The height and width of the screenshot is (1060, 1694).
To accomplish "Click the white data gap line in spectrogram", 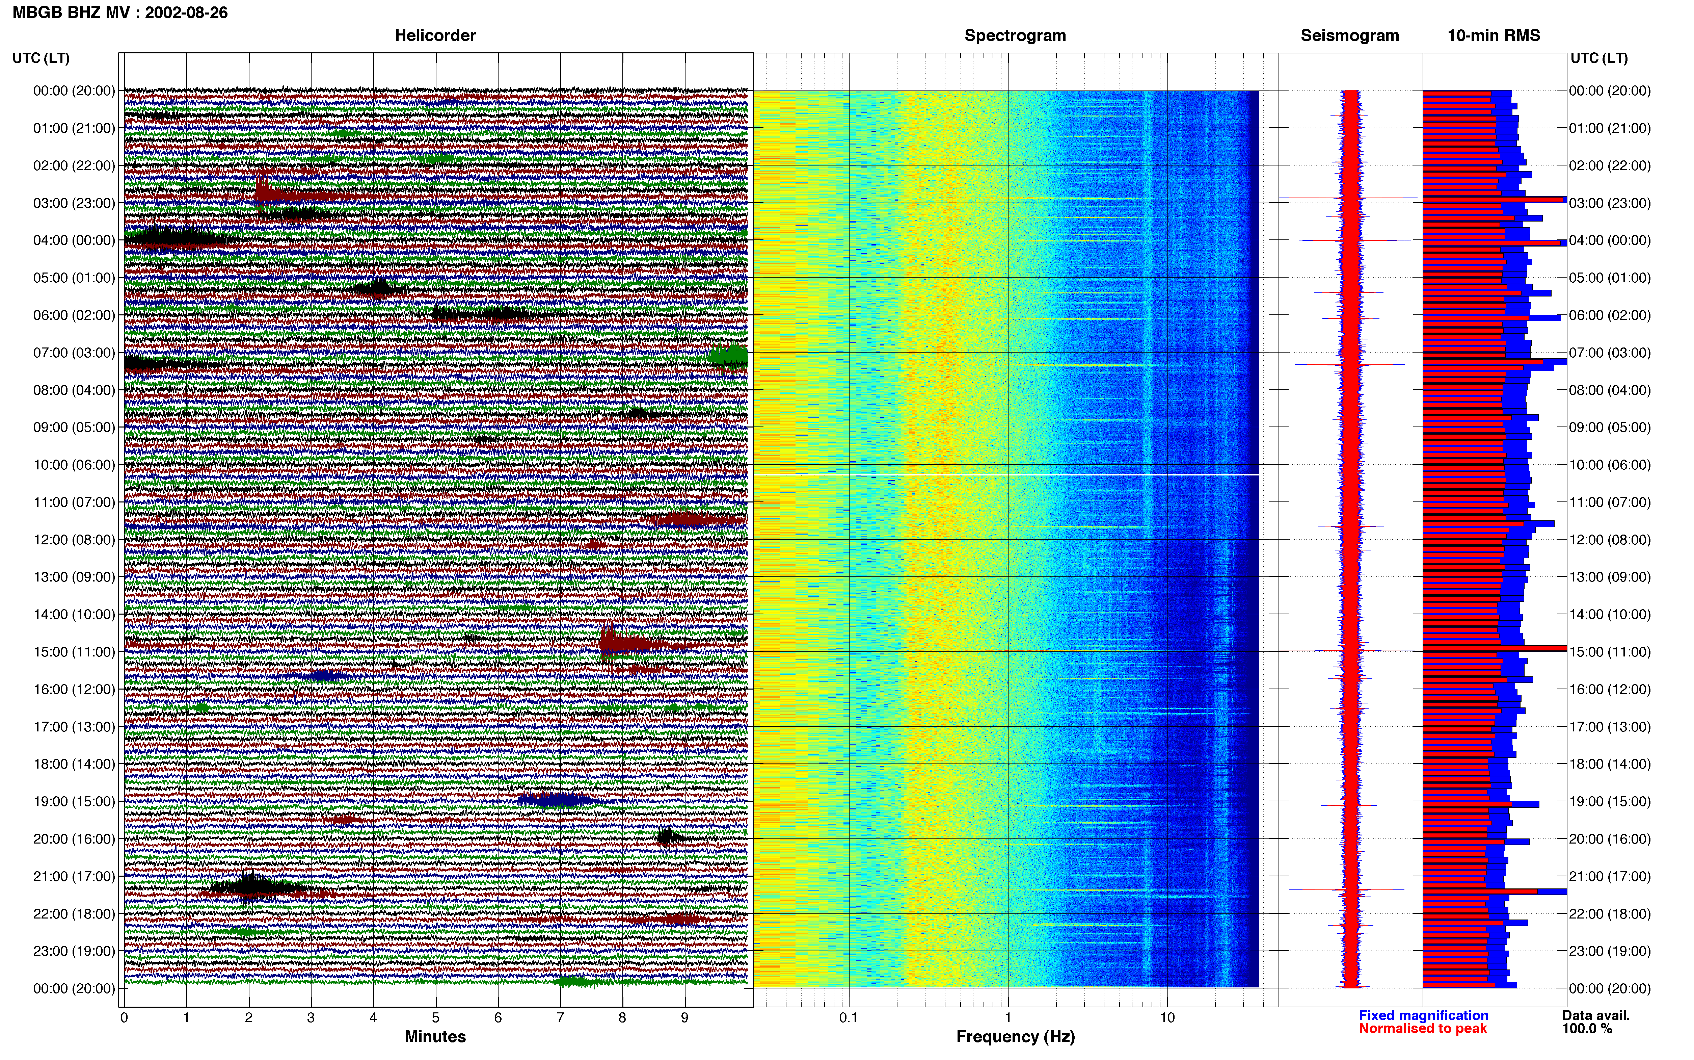I will 1006,474.
